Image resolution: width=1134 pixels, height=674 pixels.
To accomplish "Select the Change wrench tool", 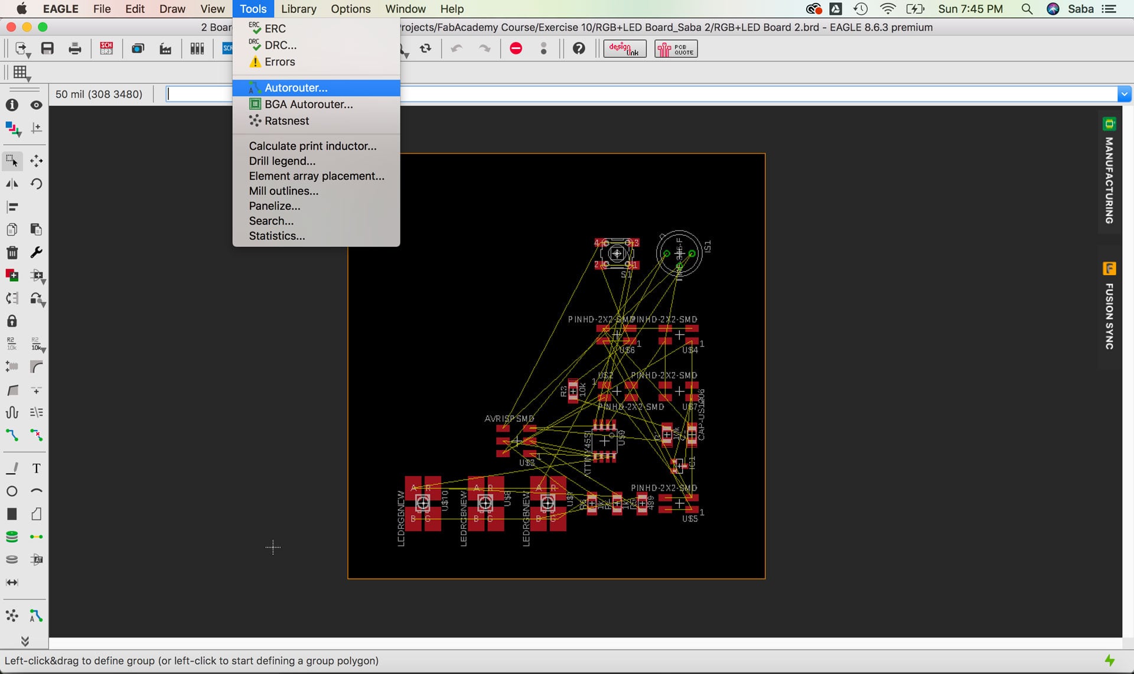I will 36,252.
